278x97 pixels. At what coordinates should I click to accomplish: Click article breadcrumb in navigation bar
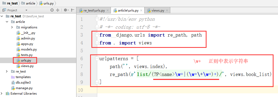pyautogui.click(x=28, y=3)
